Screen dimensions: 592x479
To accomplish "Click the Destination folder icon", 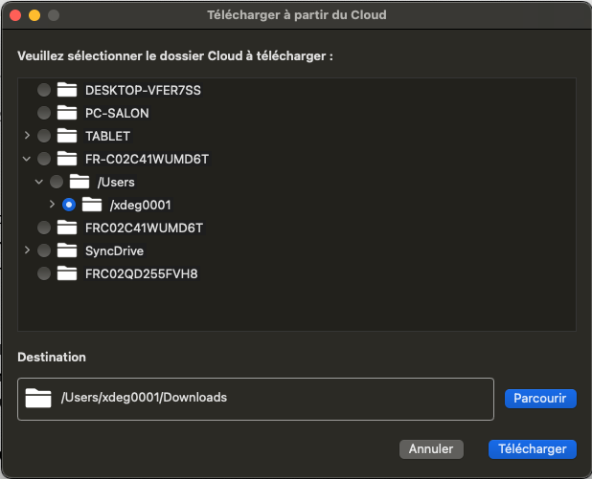I will [39, 398].
